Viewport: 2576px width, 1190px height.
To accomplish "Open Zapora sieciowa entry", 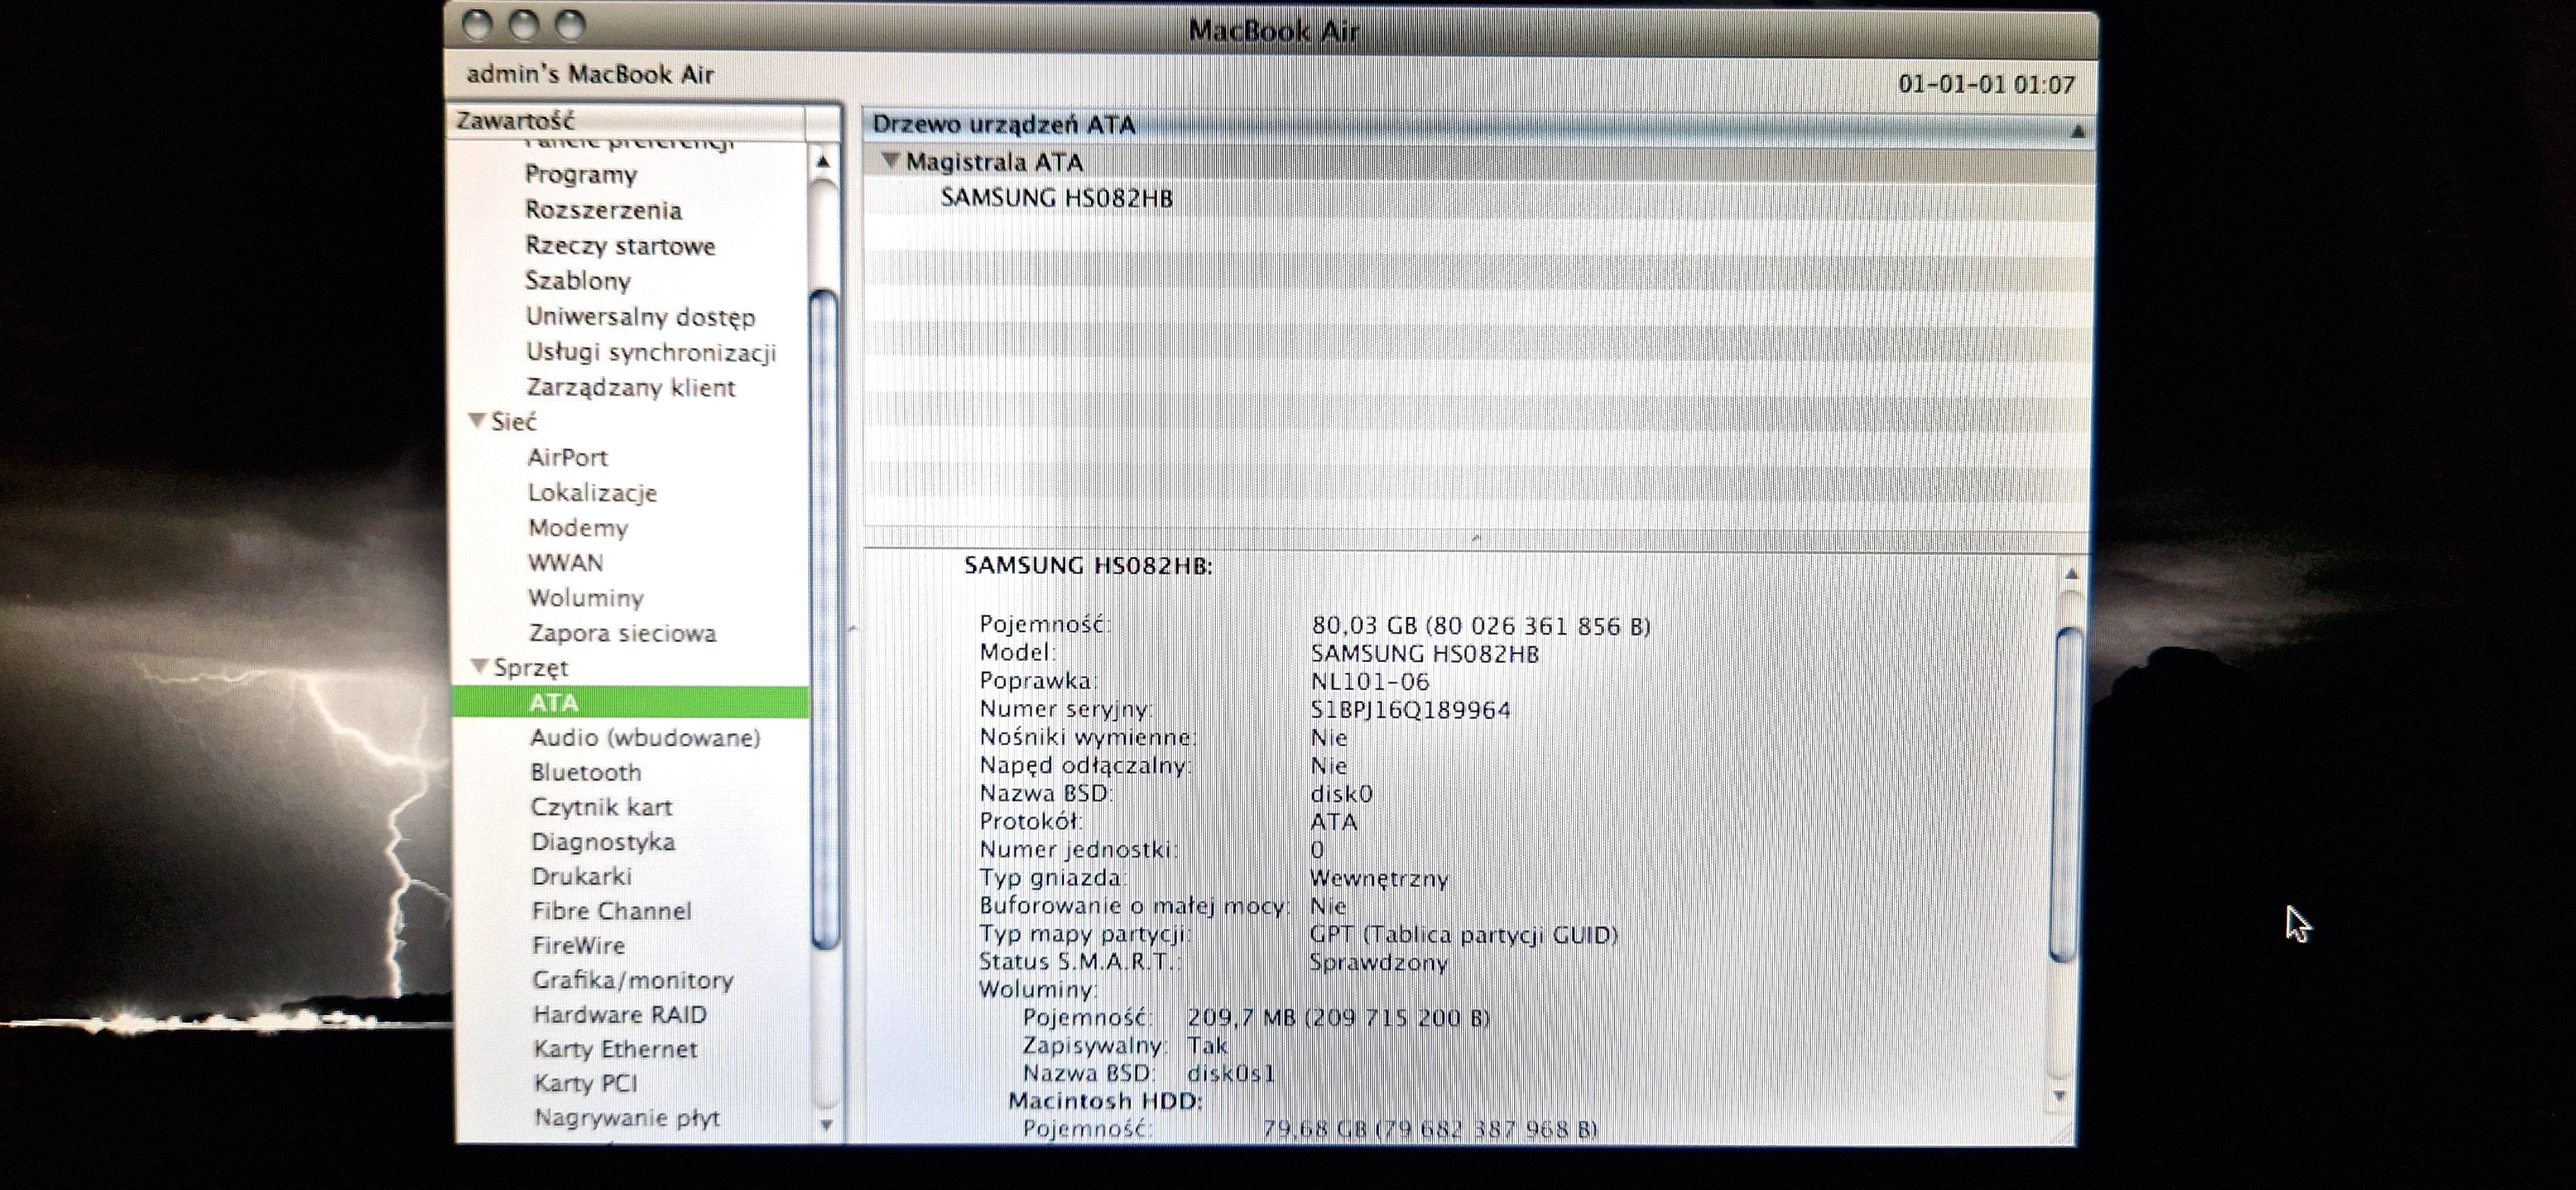I will [x=622, y=633].
